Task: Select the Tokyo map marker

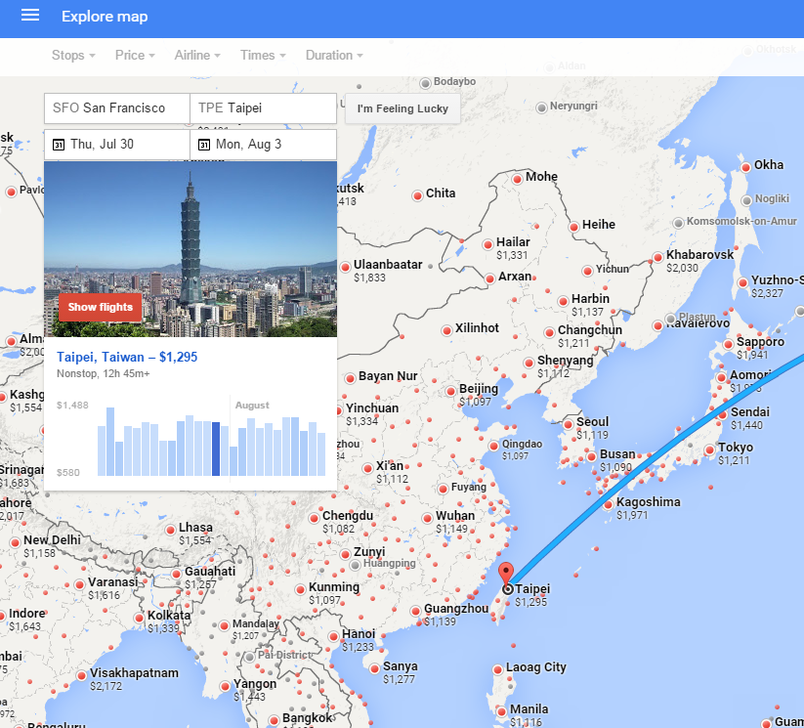Action: tap(709, 450)
